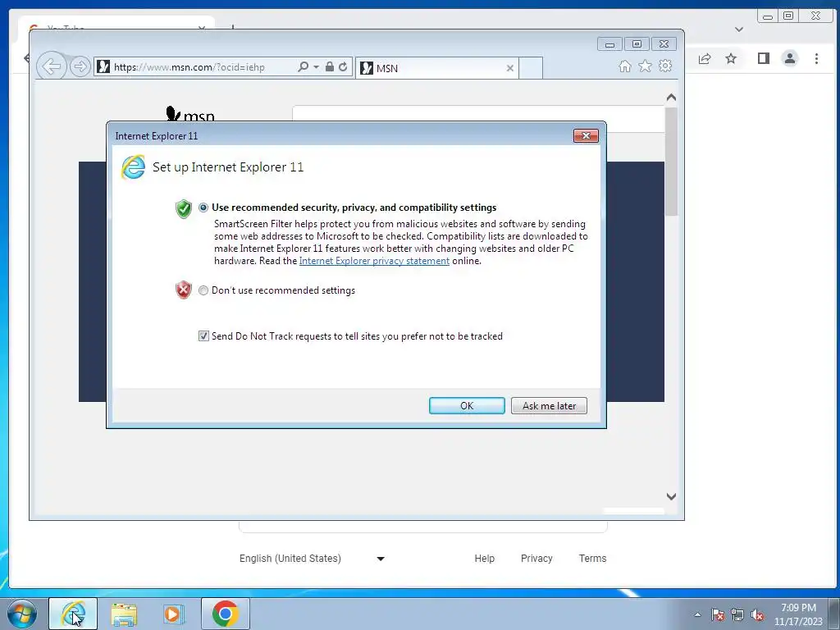Click the muted volume tray icon

tap(757, 614)
